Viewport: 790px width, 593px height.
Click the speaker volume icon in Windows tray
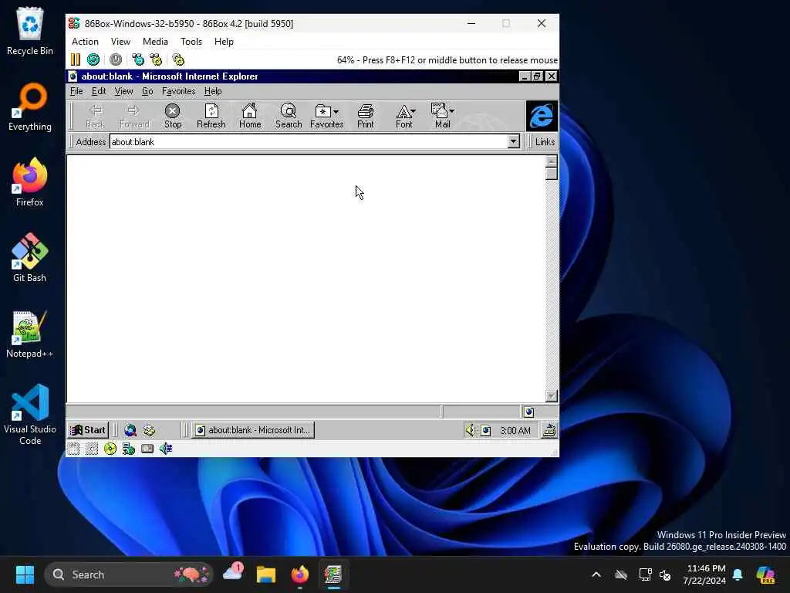(x=470, y=430)
